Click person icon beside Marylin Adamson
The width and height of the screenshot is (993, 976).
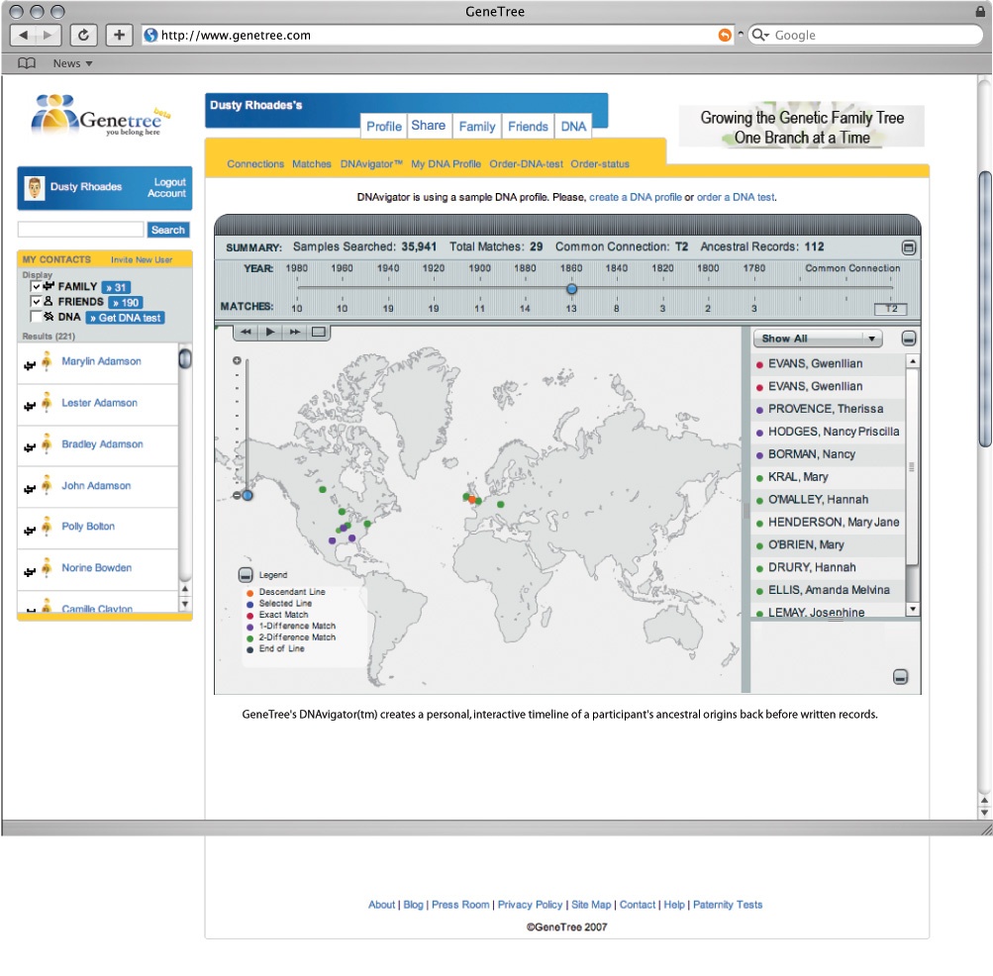(x=47, y=361)
